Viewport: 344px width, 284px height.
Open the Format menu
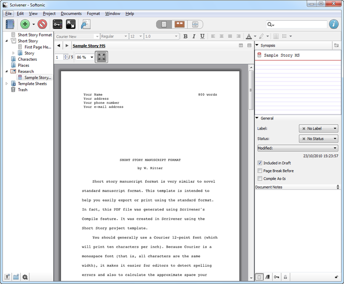93,14
